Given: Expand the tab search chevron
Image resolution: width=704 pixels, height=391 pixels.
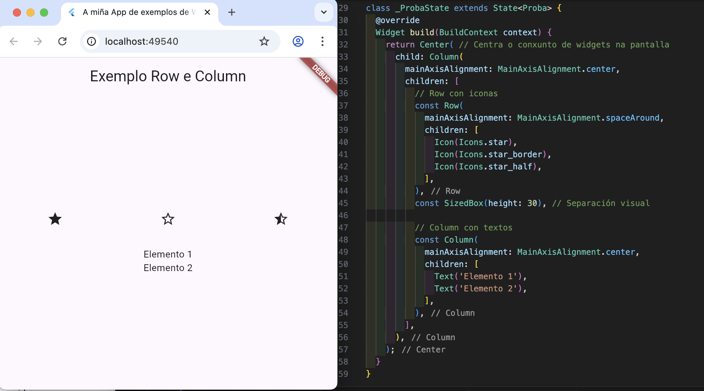Looking at the screenshot, I should tap(324, 12).
